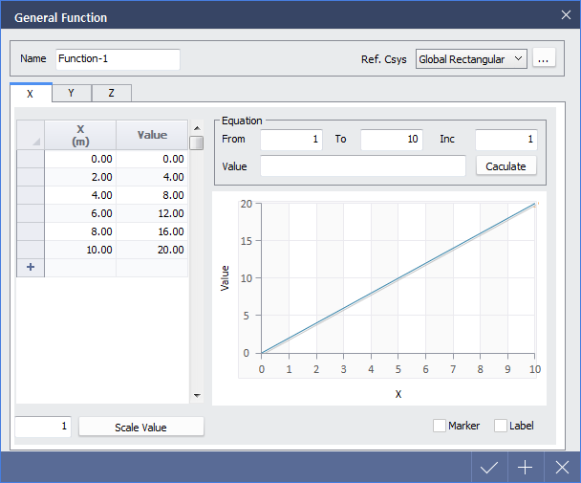This screenshot has height=483, width=581.
Task: Switch to the Y tab
Action: (x=72, y=93)
